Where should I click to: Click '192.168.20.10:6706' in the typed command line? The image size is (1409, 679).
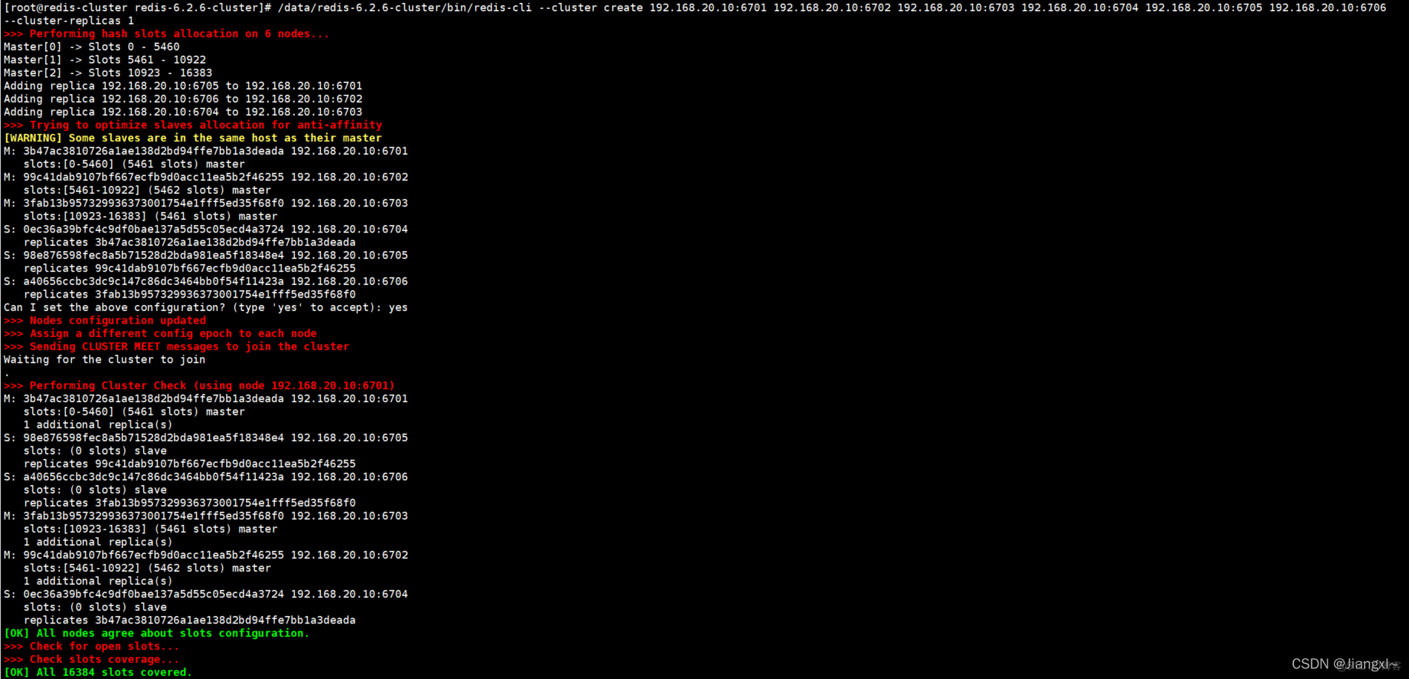click(x=1327, y=7)
